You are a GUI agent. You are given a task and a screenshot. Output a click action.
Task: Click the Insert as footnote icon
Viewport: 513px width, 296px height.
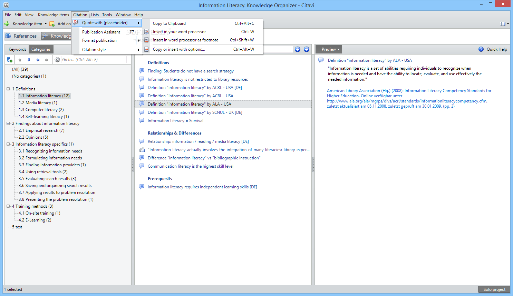pyautogui.click(x=146, y=40)
